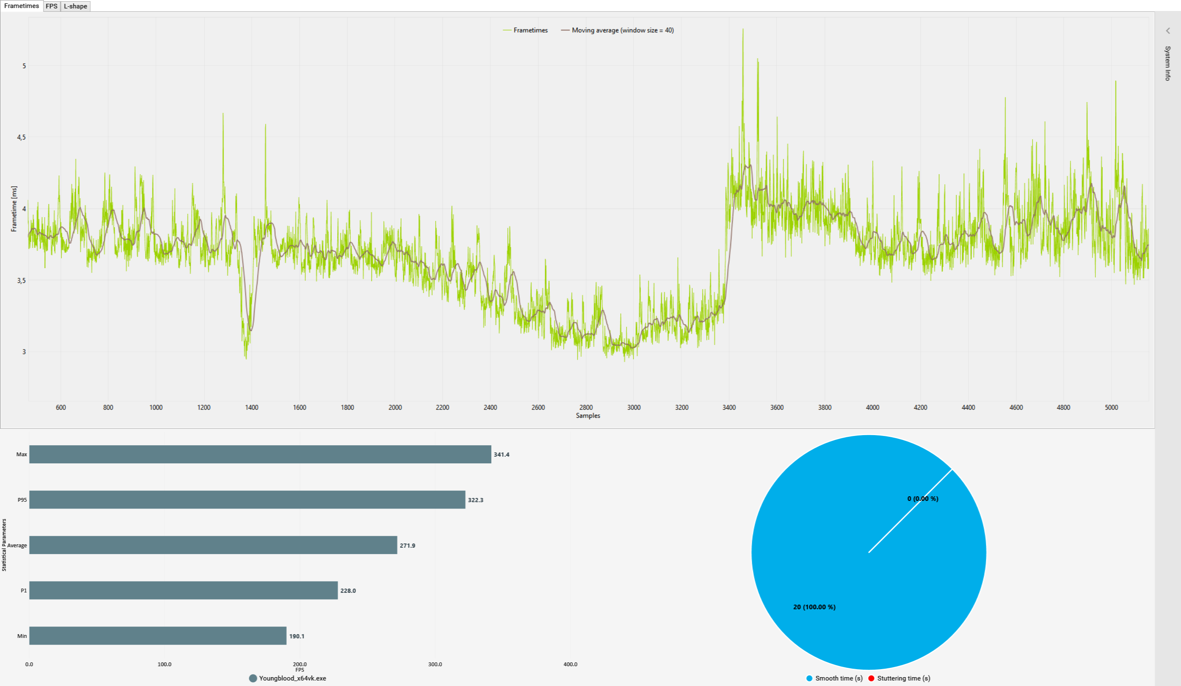The height and width of the screenshot is (686, 1181).
Task: Click the Frametime [ms] axis title
Action: coord(14,209)
